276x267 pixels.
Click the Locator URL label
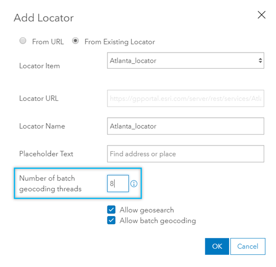[x=39, y=98]
